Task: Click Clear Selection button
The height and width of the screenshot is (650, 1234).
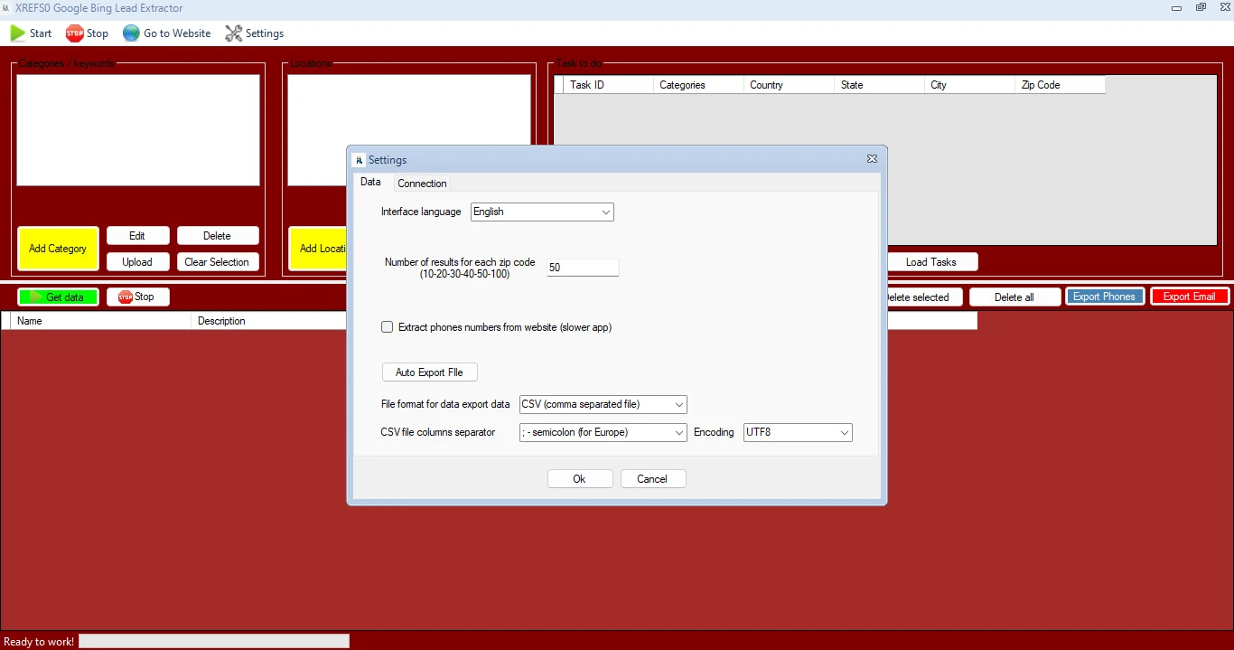Action: 218,262
